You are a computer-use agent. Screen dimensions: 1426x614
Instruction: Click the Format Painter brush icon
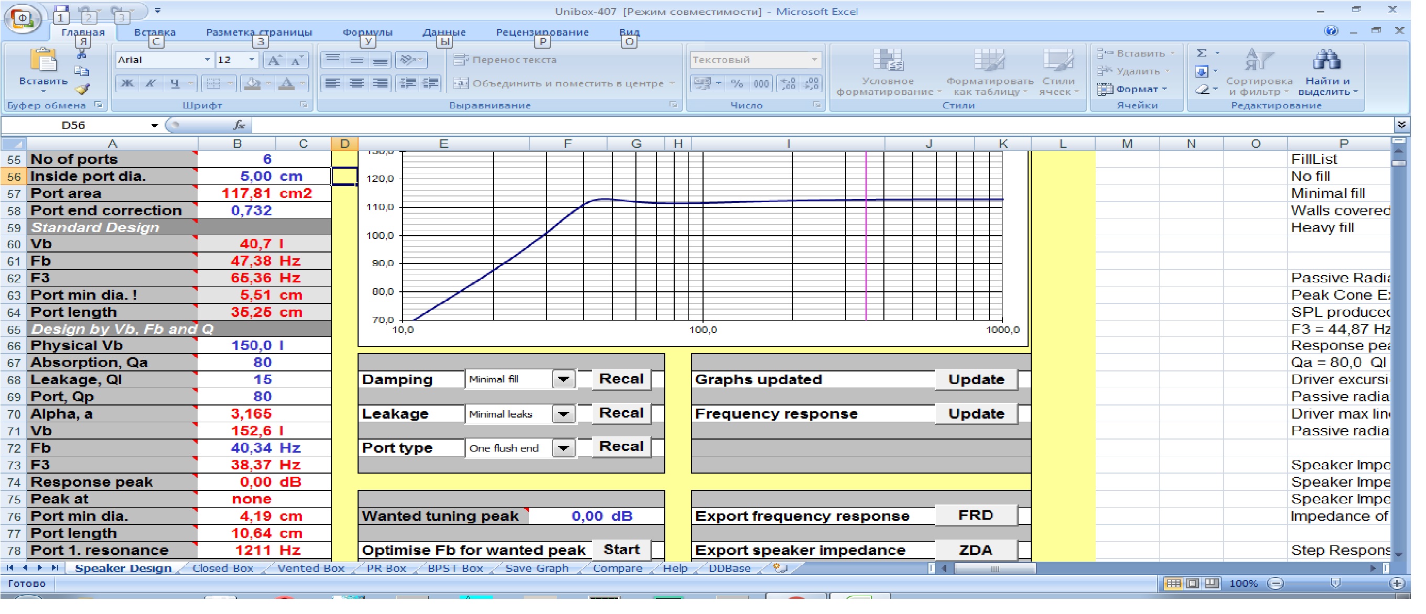tap(82, 89)
